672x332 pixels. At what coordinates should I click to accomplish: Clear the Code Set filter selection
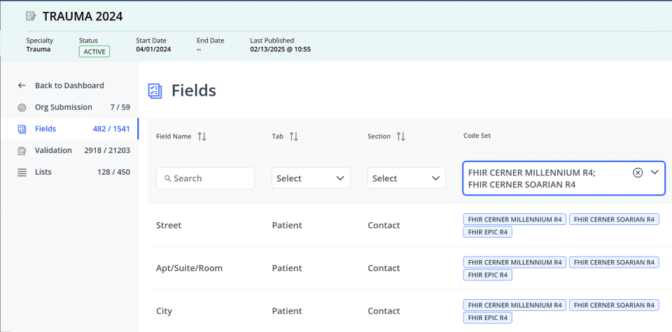(638, 173)
